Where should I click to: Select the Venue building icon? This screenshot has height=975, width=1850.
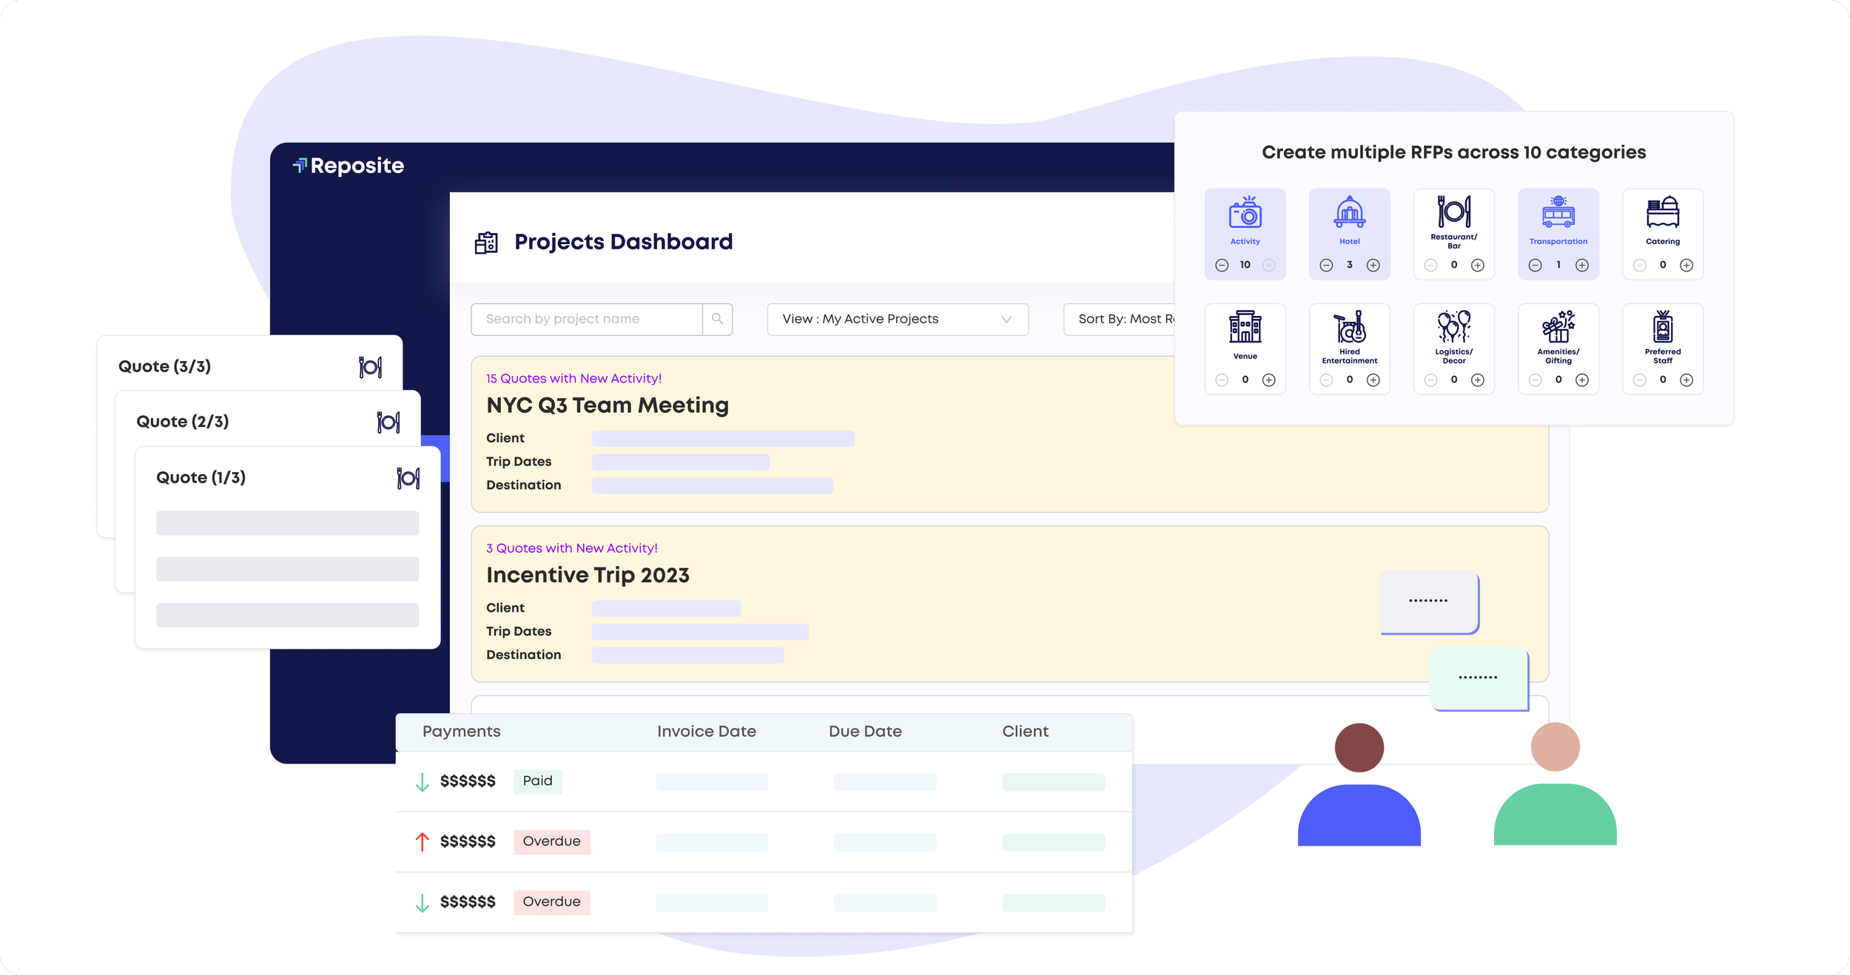click(1245, 327)
